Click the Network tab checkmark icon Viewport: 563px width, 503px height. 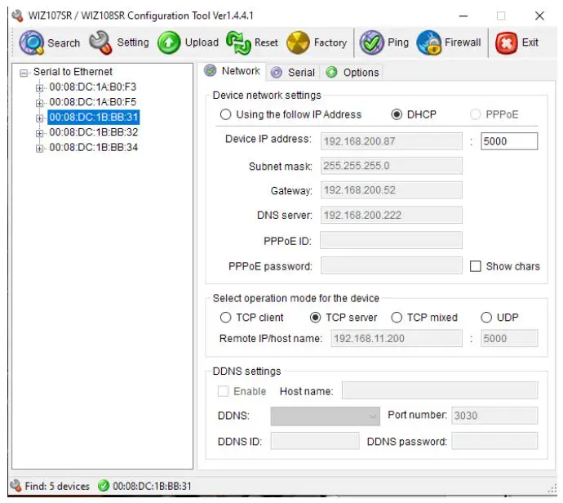210,70
